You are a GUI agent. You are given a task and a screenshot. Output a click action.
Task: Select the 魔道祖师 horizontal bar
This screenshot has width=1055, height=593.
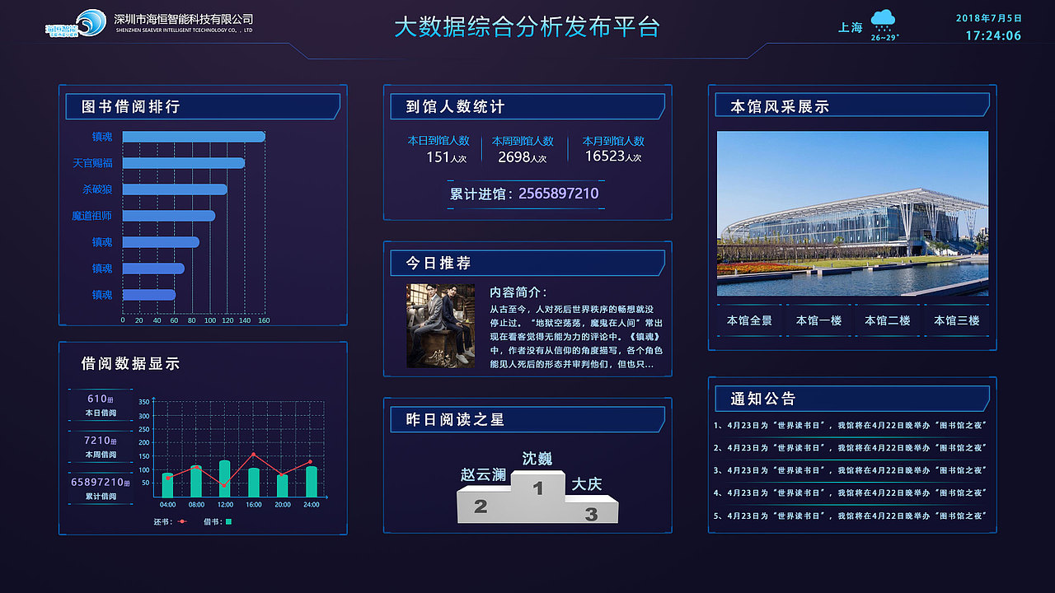click(x=169, y=216)
